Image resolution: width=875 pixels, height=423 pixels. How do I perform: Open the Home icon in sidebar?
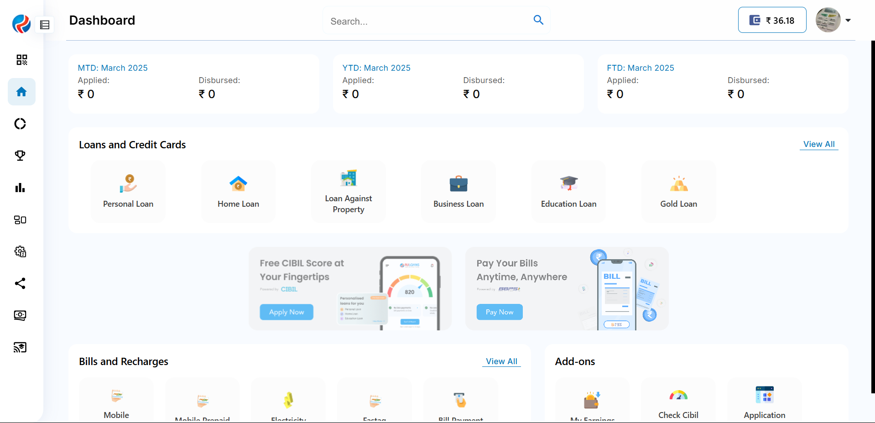(x=21, y=92)
